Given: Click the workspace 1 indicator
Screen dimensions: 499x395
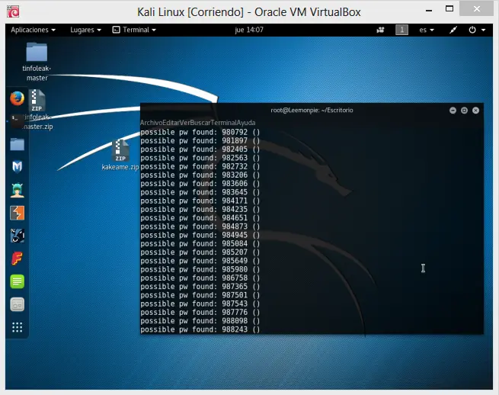Looking at the screenshot, I should click(401, 30).
